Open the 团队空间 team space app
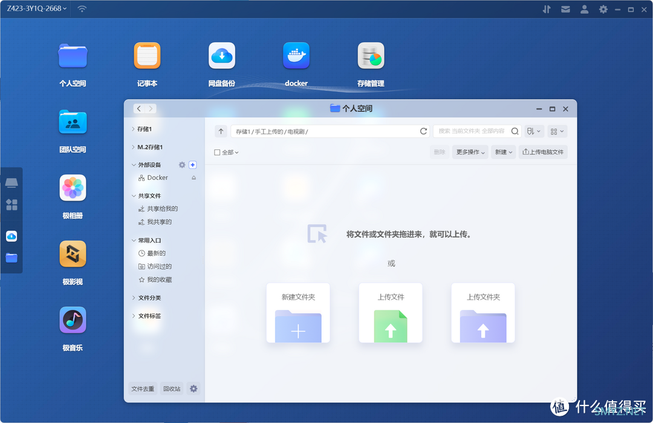Image resolution: width=653 pixels, height=423 pixels. point(73,122)
